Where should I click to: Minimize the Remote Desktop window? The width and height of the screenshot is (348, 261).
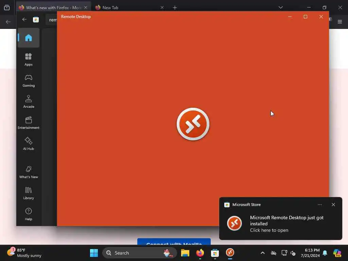pyautogui.click(x=290, y=17)
